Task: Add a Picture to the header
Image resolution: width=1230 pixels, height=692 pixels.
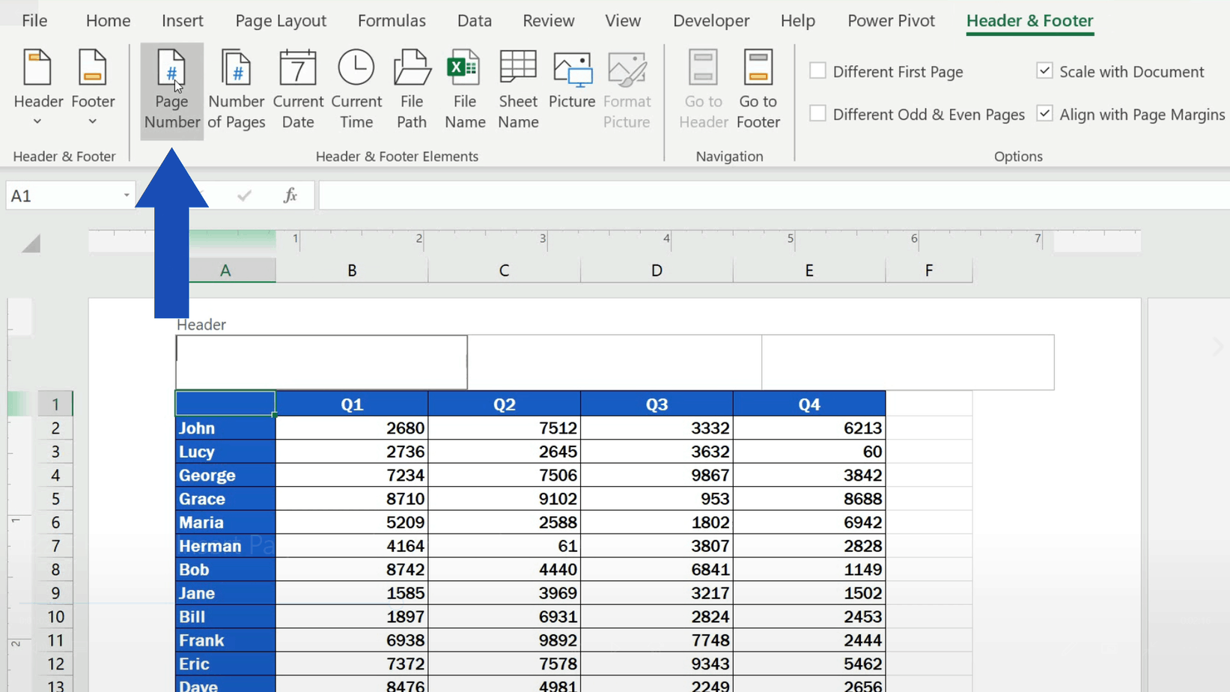Action: 571,82
